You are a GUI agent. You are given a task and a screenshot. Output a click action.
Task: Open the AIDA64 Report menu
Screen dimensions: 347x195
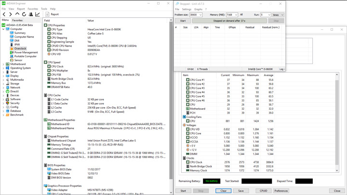pos(21,9)
